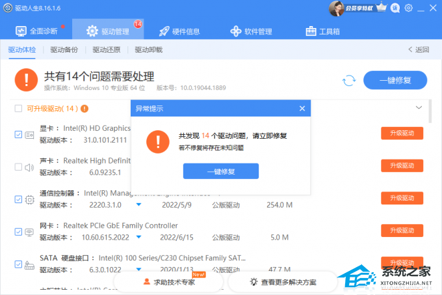Click the lightbulb icon in 查看更多解决方案
The height and width of the screenshot is (295, 442).
point(253,281)
